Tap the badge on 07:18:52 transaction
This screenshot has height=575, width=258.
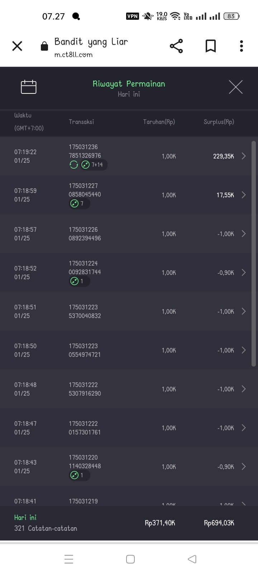(x=79, y=281)
